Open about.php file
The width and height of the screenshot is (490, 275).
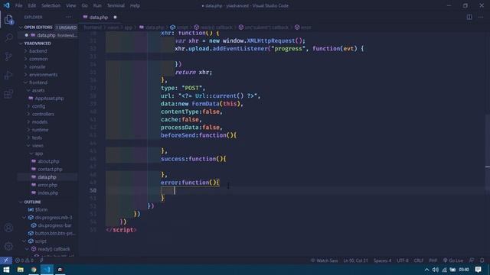pos(48,161)
